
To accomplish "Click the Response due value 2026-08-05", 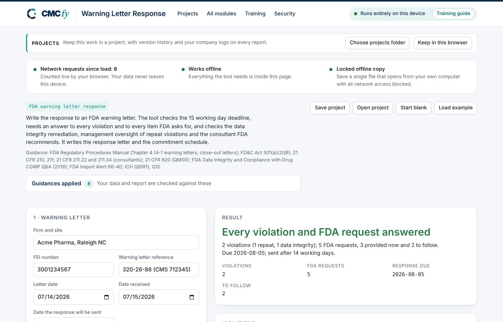I will pyautogui.click(x=408, y=274).
